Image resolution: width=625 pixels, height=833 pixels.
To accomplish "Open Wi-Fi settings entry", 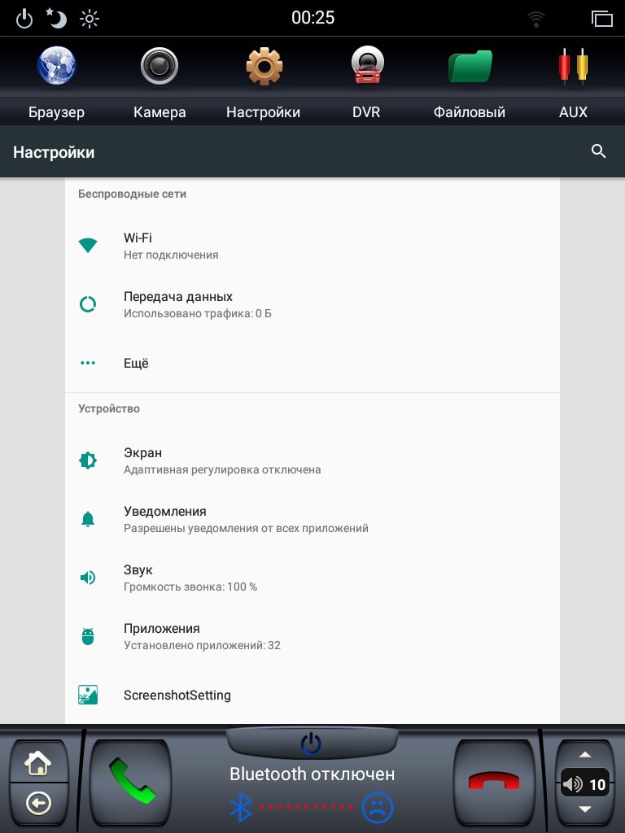I will coord(312,246).
